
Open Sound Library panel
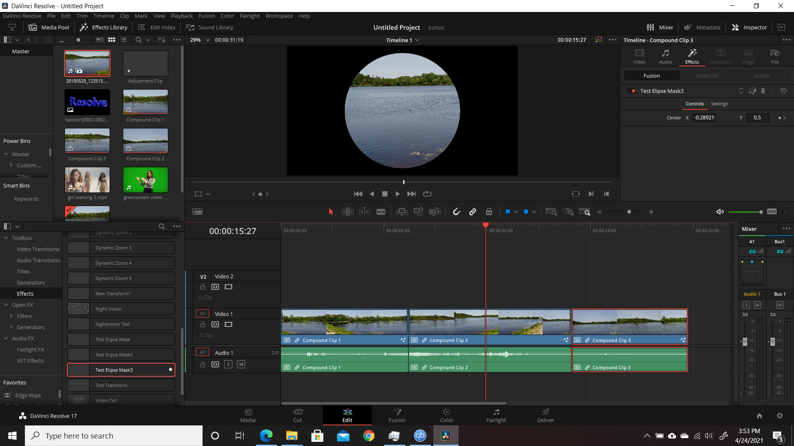click(x=210, y=27)
